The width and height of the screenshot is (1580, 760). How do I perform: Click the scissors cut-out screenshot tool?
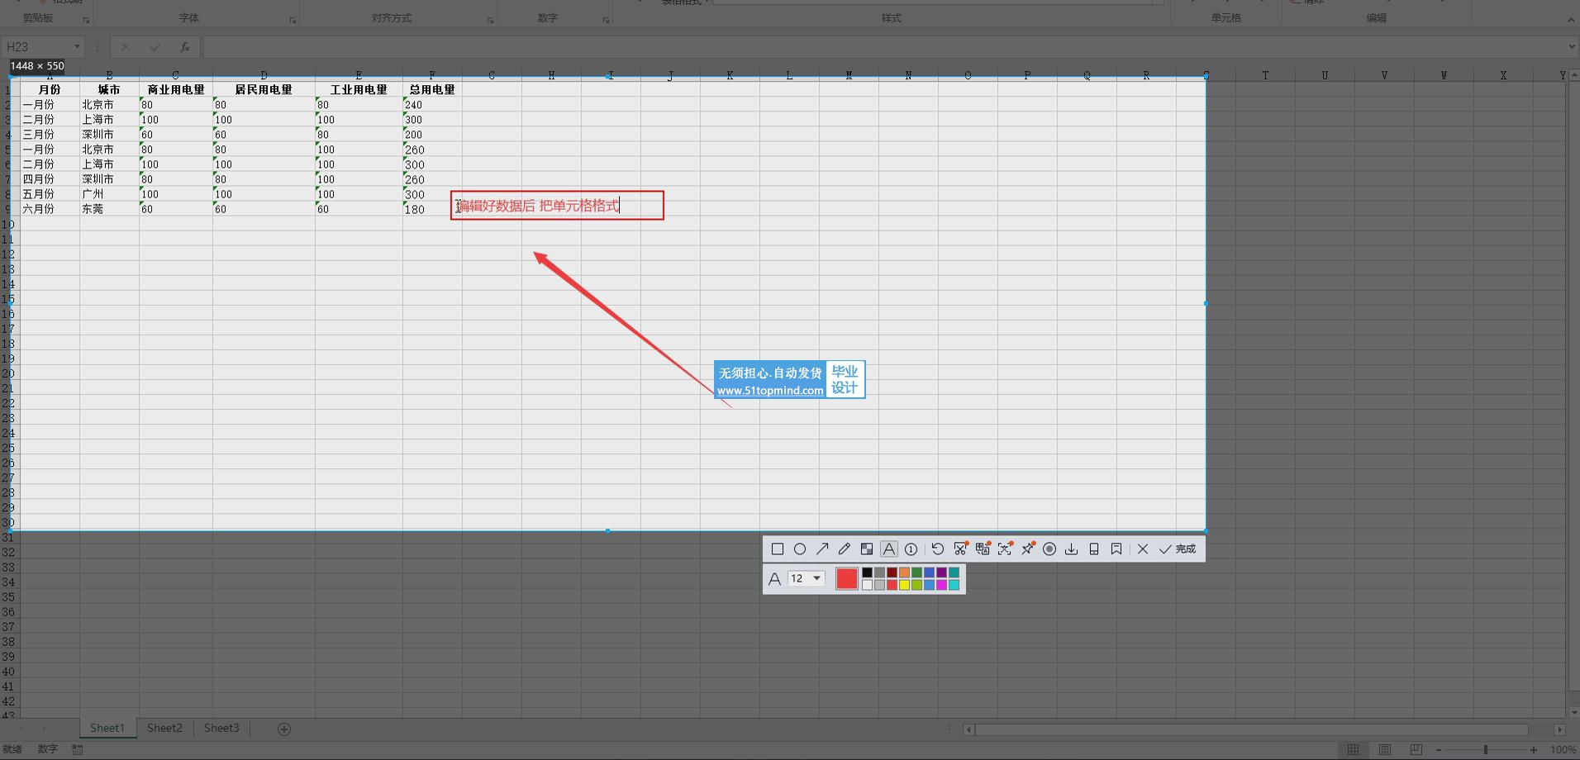tap(960, 549)
